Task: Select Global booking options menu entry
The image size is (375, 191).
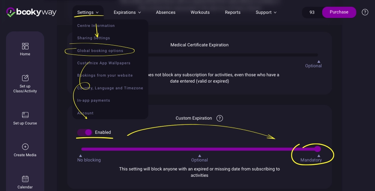Action: click(100, 51)
